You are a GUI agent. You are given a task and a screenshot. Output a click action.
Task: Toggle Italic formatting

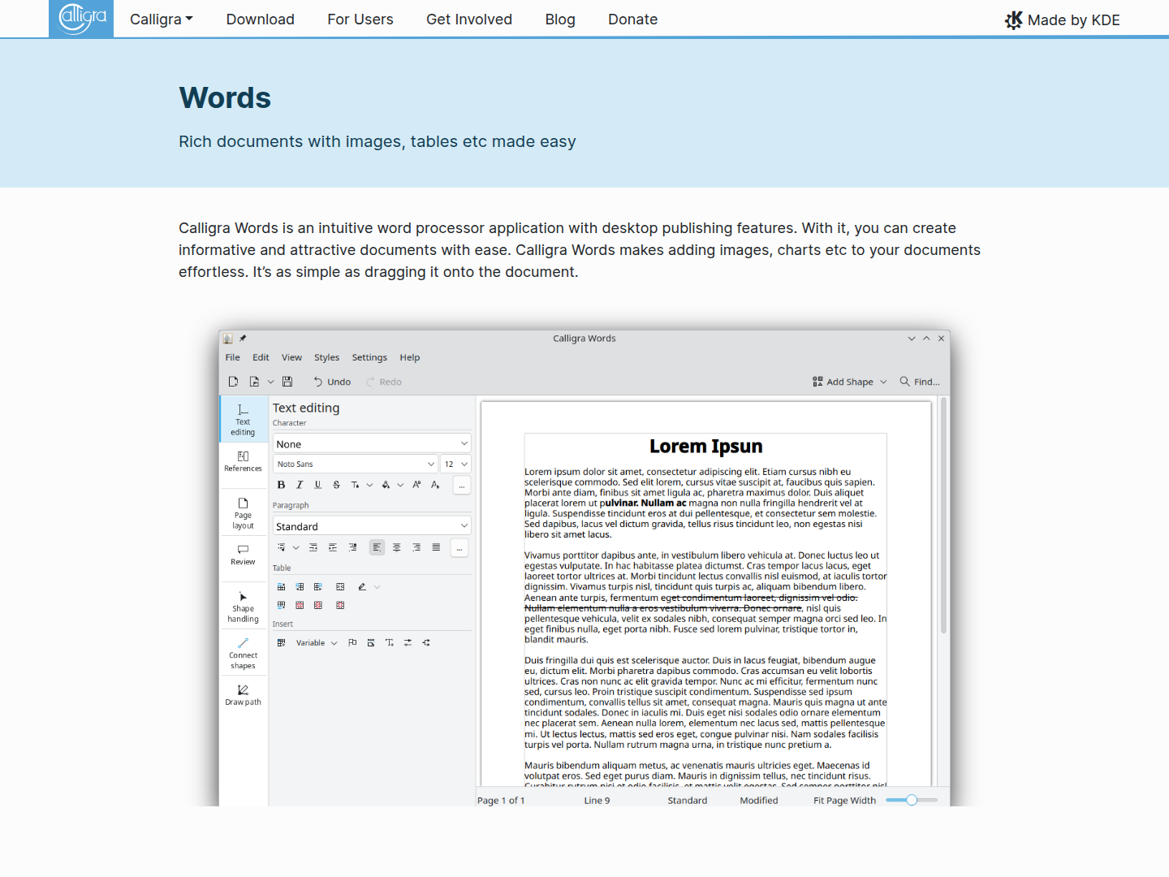300,485
